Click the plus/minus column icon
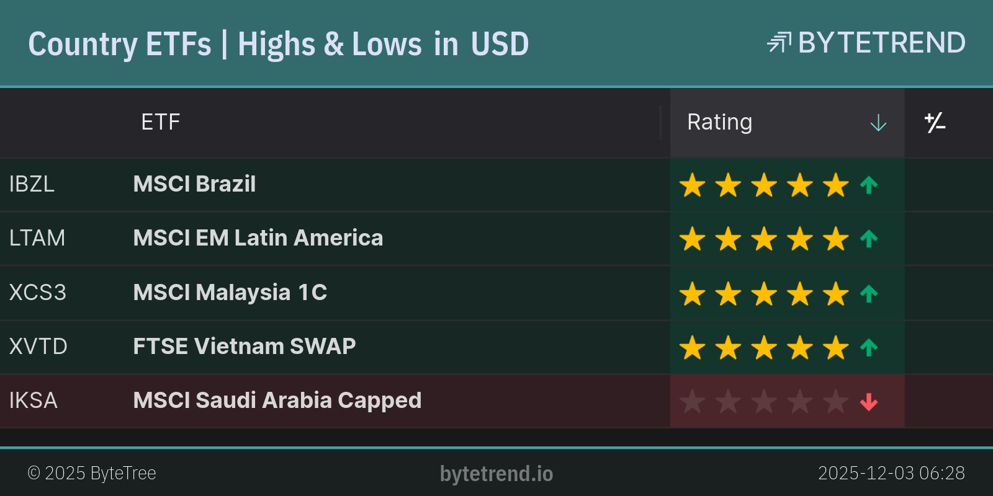Image resolution: width=993 pixels, height=496 pixels. click(935, 123)
